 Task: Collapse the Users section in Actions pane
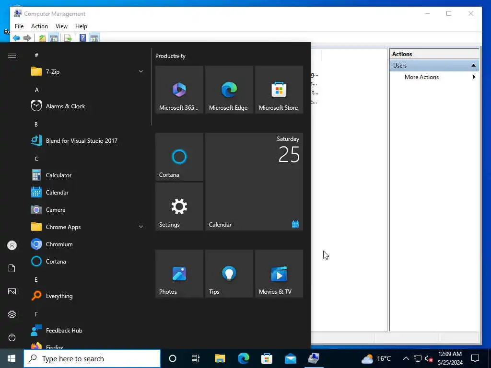coord(473,65)
